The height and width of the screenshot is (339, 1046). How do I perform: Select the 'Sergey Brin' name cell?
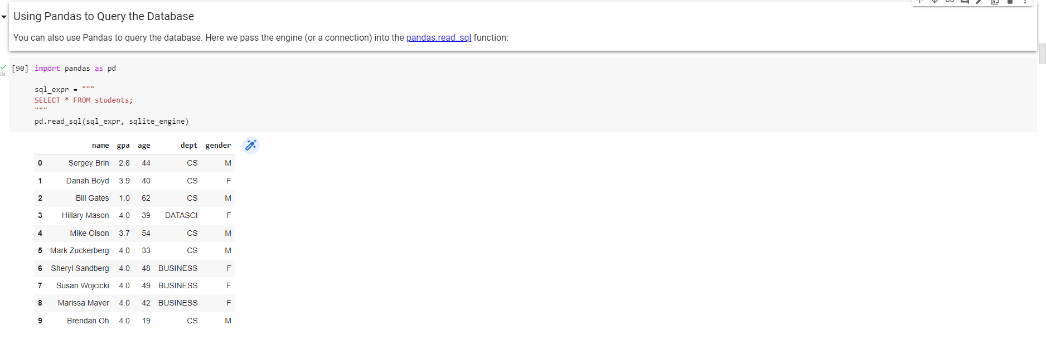(89, 163)
